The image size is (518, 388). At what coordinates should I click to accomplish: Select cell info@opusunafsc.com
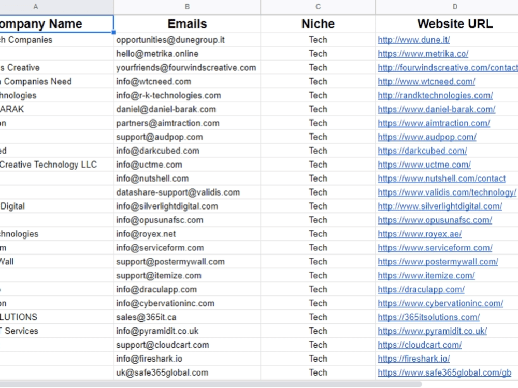point(187,220)
